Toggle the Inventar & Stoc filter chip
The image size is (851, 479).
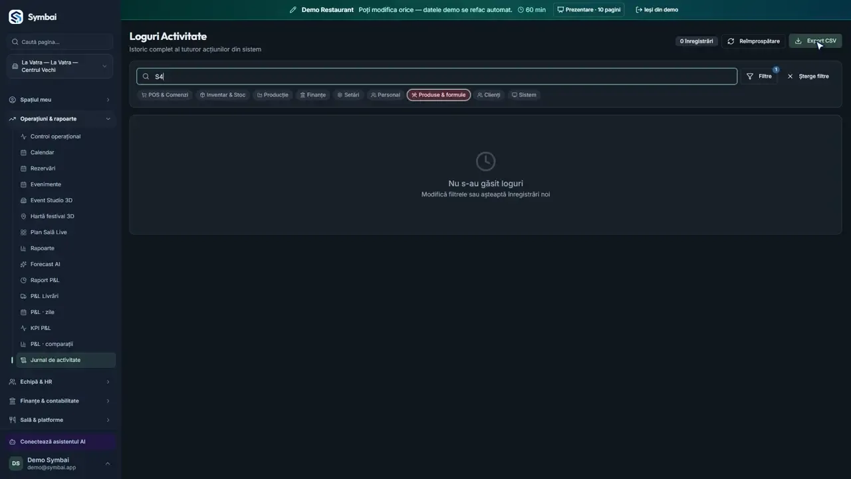click(223, 95)
